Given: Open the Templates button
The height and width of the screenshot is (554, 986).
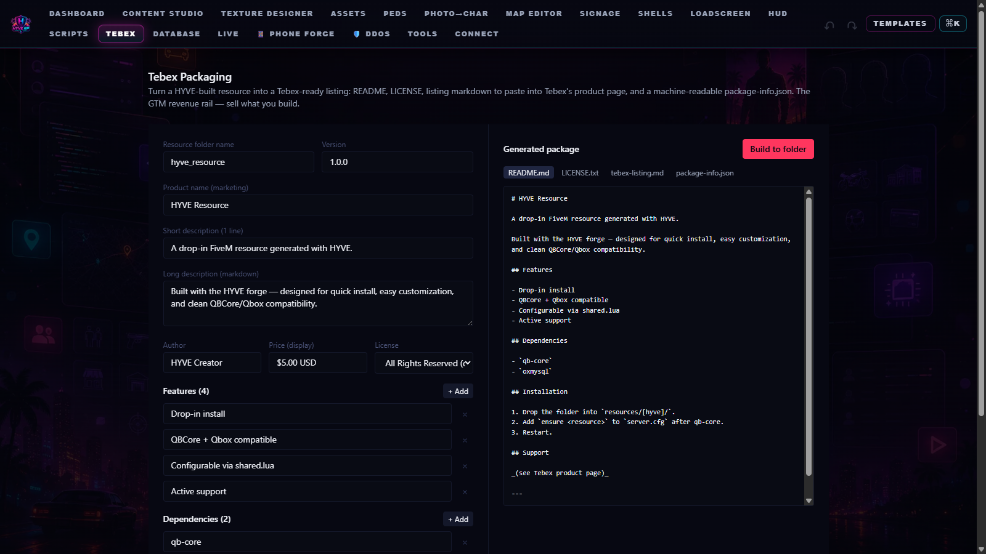Looking at the screenshot, I should coord(900,23).
